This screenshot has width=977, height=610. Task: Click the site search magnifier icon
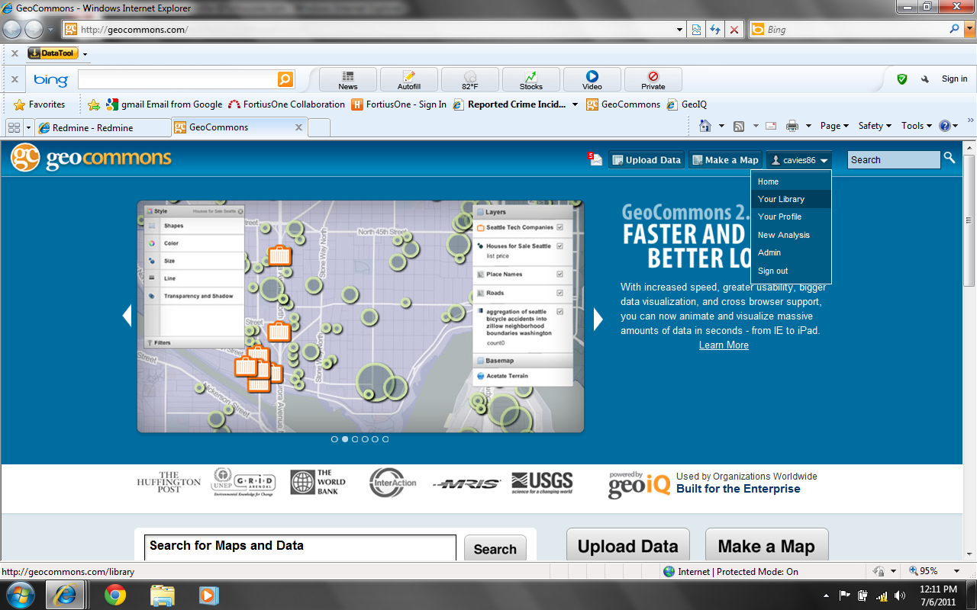(x=949, y=158)
